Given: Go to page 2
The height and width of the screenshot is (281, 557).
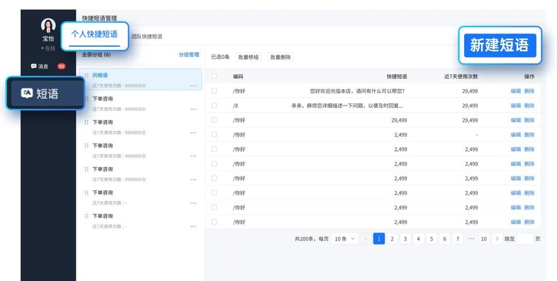Looking at the screenshot, I should click(x=392, y=239).
